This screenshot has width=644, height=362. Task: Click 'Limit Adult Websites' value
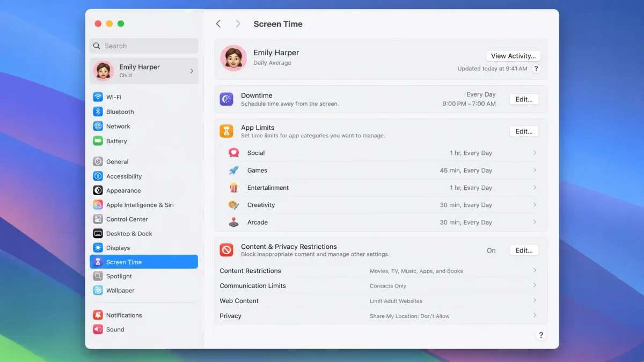[396, 301]
